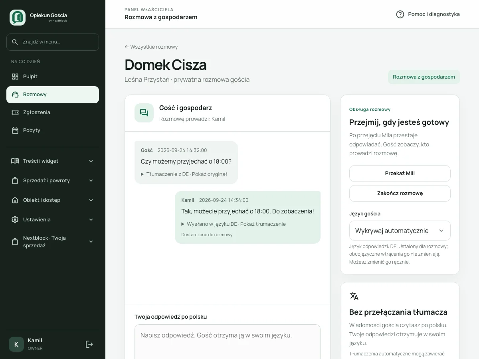Click the Zgłoszenia ticket icon

[x=15, y=112]
